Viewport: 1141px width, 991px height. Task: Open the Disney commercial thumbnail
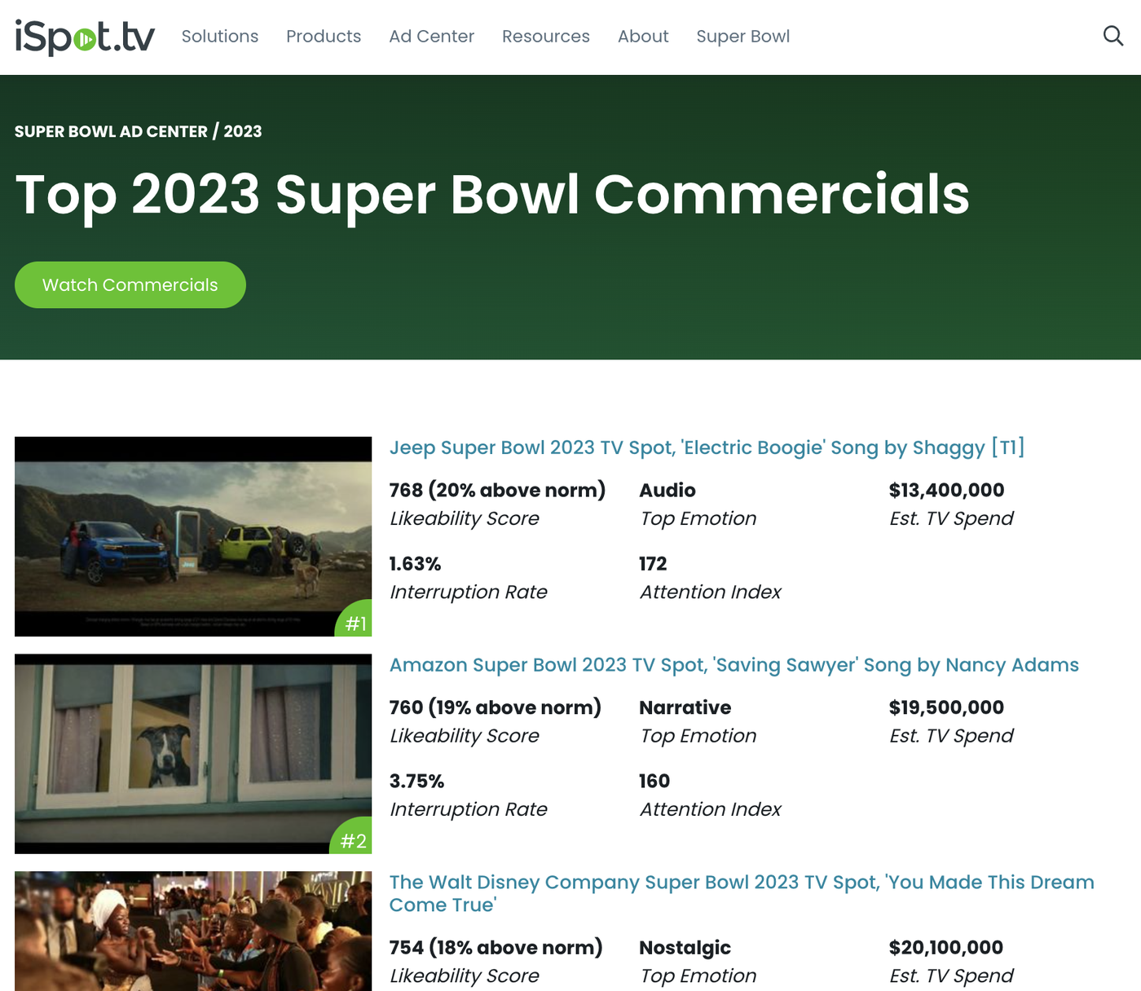193,932
